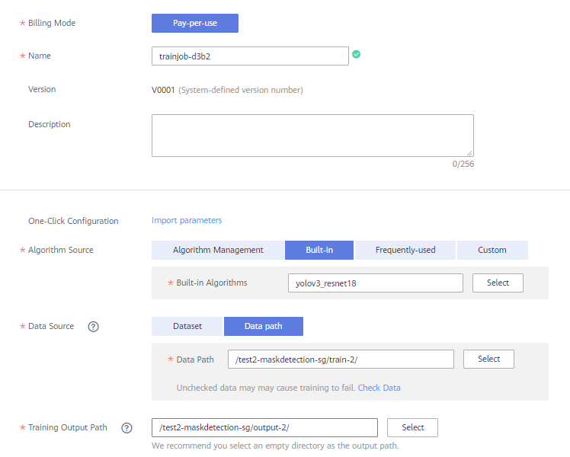
Task: Select the Built-in algorithm source tab
Action: pos(319,250)
